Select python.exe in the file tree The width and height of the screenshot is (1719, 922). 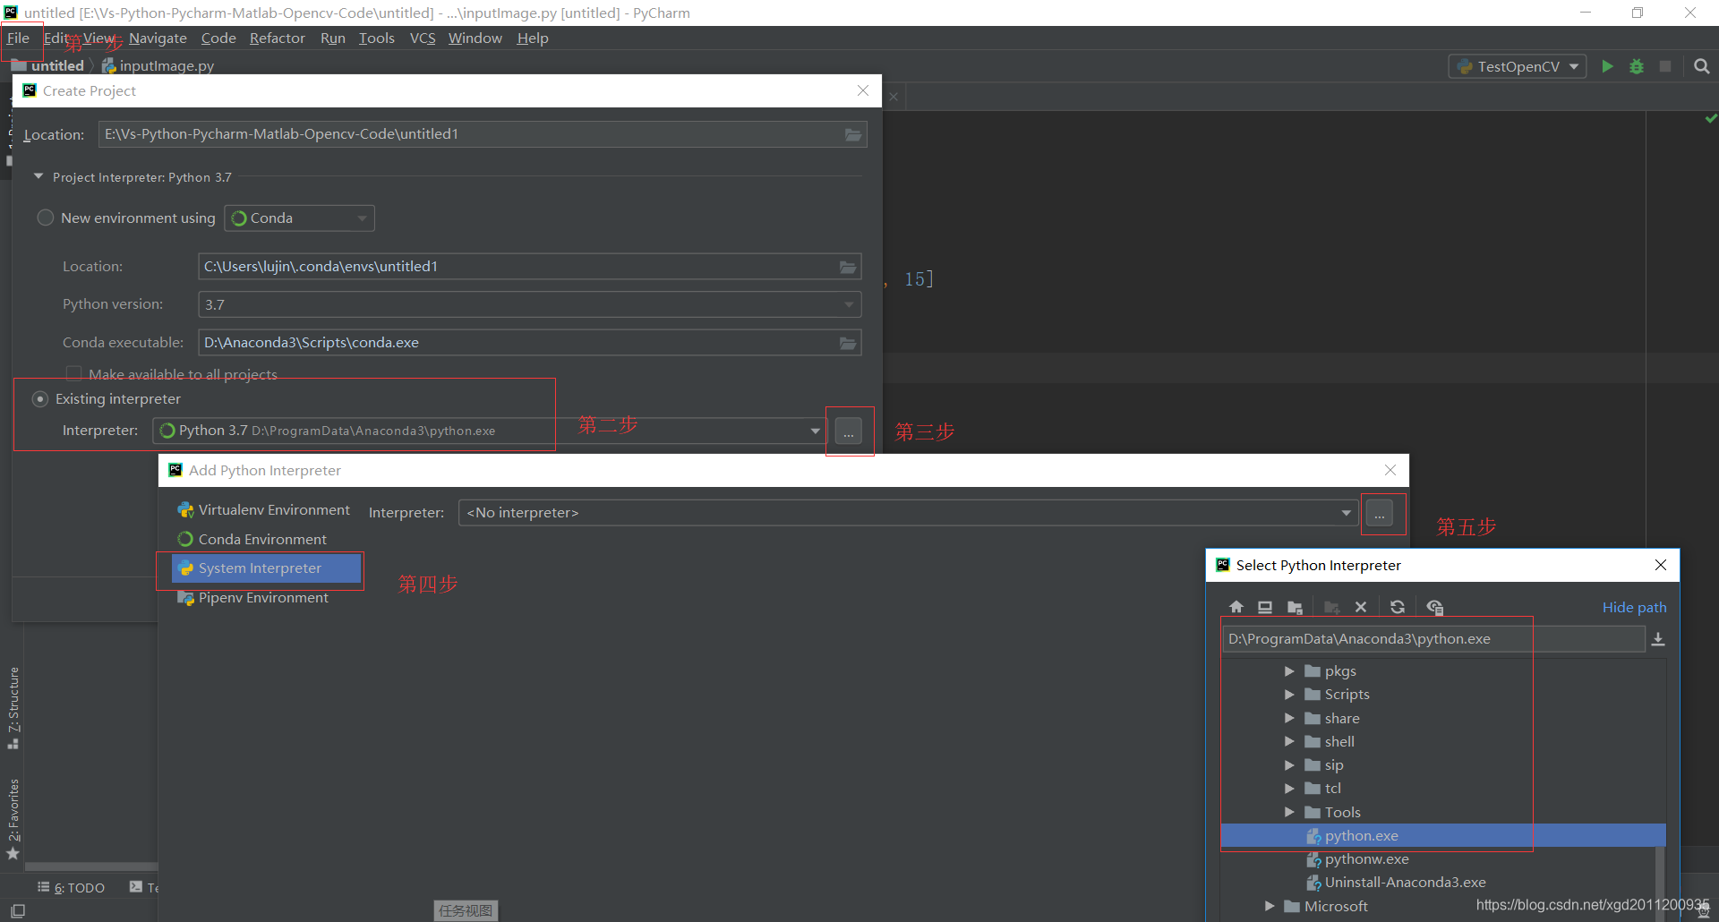pyautogui.click(x=1361, y=835)
